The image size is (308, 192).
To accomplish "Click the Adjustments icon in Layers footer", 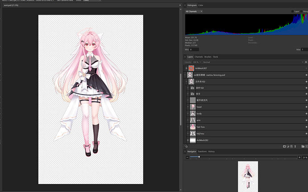I will pos(288,146).
